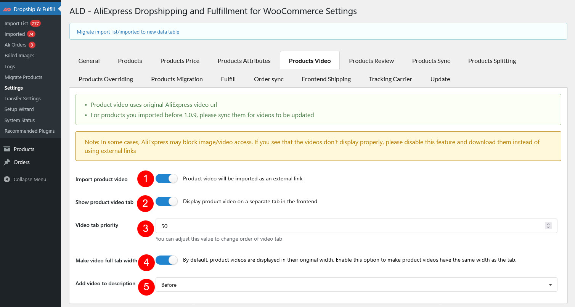575x307 pixels.
Task: Click the Collapse Menu arrow icon
Action: coord(7,179)
